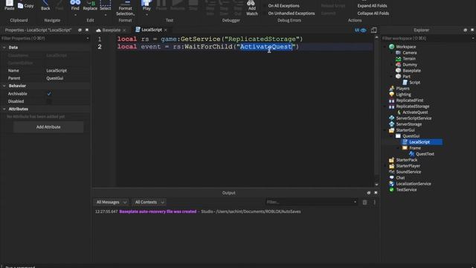Open the All Contexts dropdown

tap(149, 202)
